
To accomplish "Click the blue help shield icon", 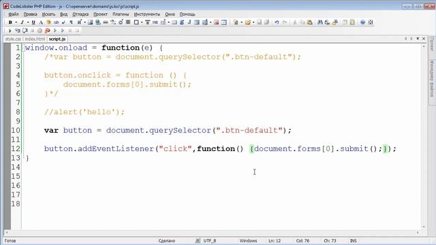I will click(x=362, y=22).
